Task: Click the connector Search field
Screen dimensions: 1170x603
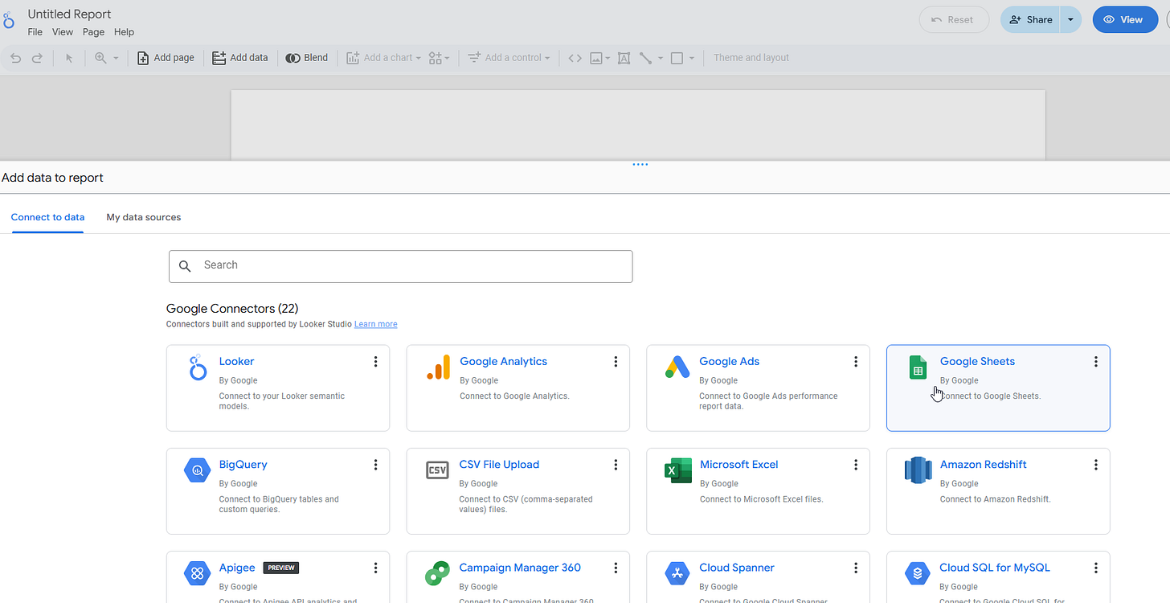Action: [401, 266]
